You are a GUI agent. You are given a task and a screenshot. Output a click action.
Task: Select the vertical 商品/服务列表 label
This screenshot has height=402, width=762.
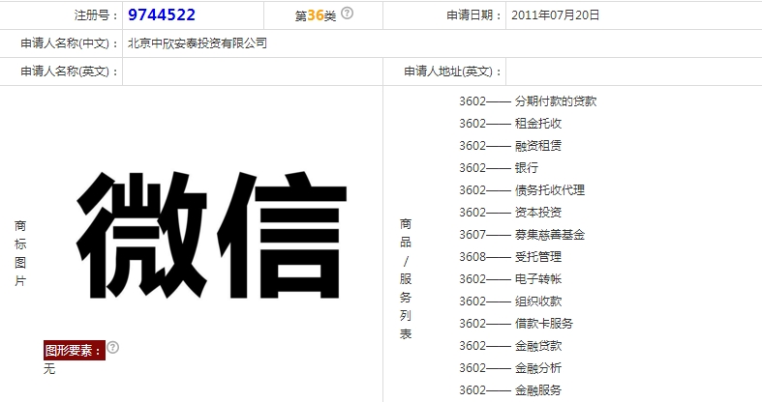tap(406, 279)
